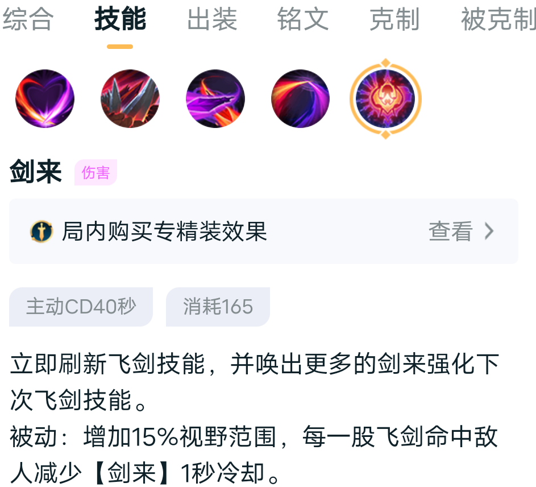Select the highlighted 剑来 ultimate skill icon
Viewport: 536px width, 487px height.
tap(385, 98)
